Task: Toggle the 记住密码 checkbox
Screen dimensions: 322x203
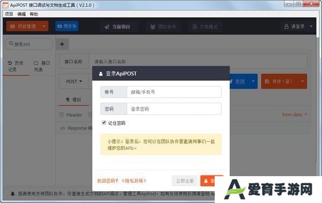Action: [104, 122]
